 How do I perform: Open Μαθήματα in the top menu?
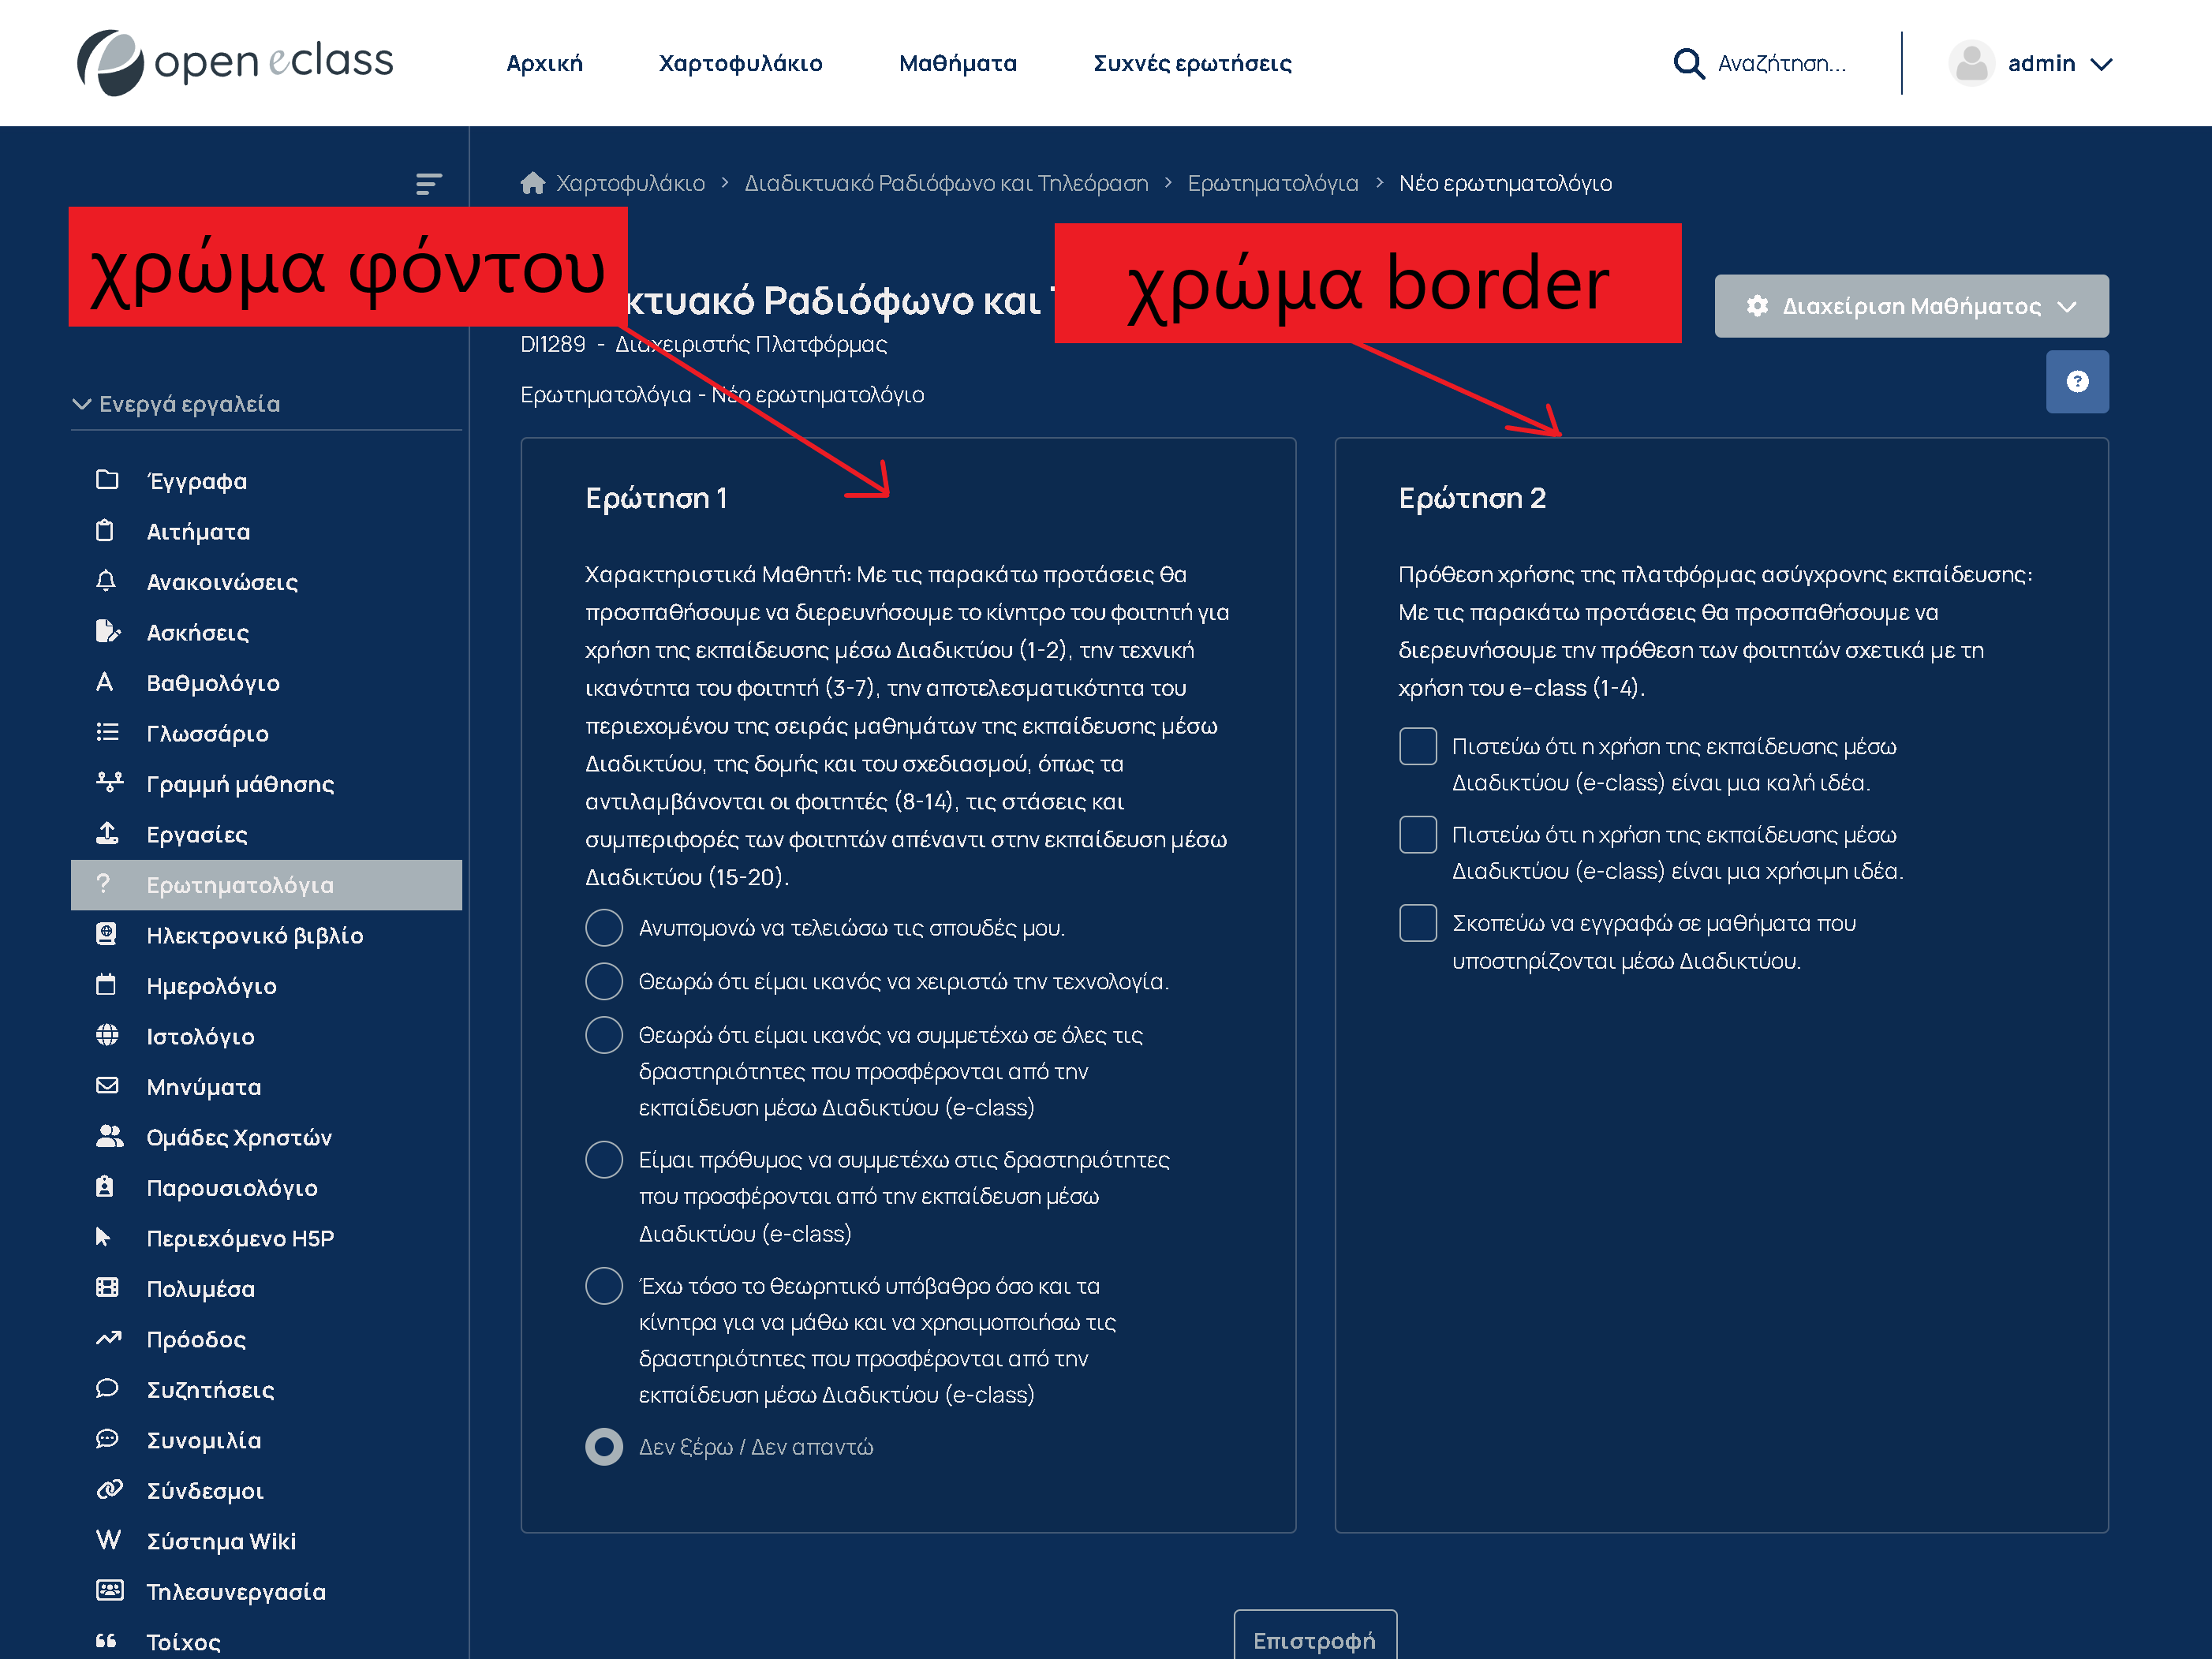pyautogui.click(x=957, y=63)
